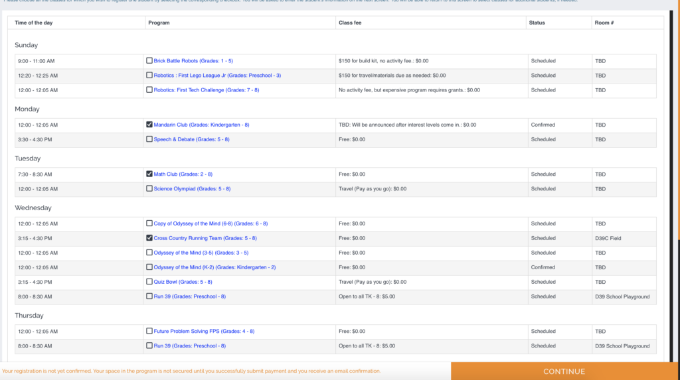Tick the Quiz Bowl checkbox
Viewport: 680px width, 380px height.
coord(149,282)
